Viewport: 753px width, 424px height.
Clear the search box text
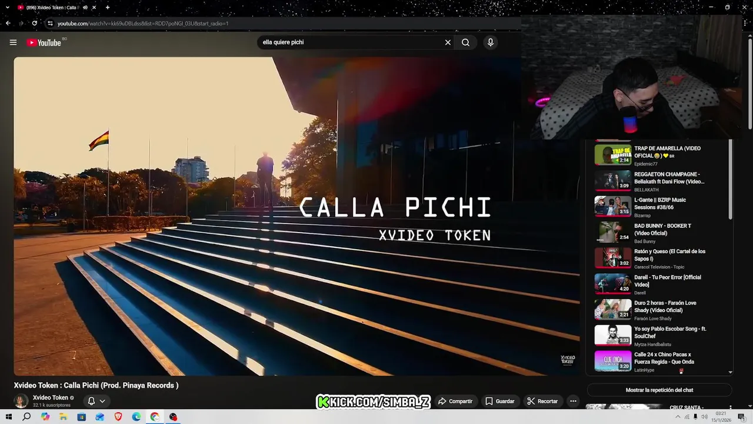[x=448, y=42]
